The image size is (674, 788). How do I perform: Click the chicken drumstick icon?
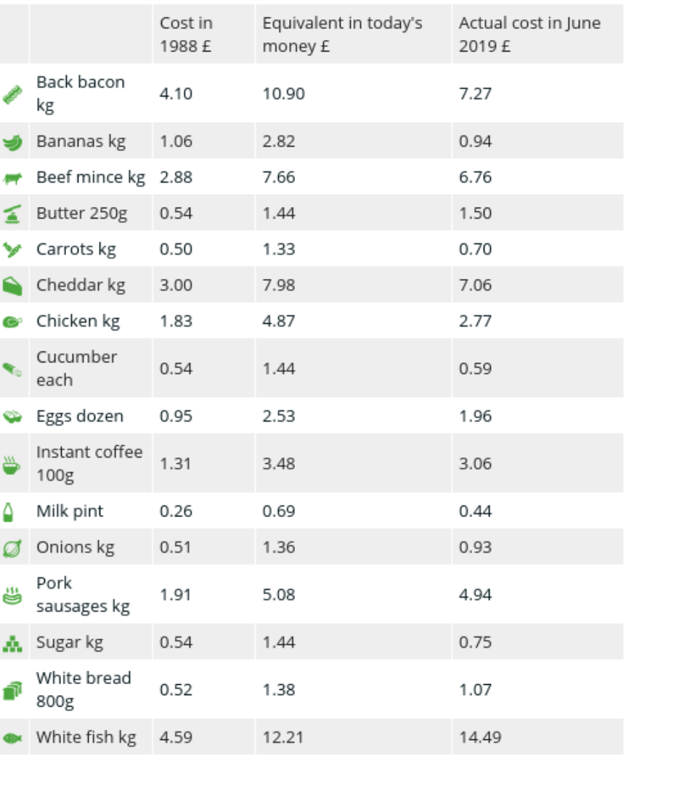coord(12,322)
